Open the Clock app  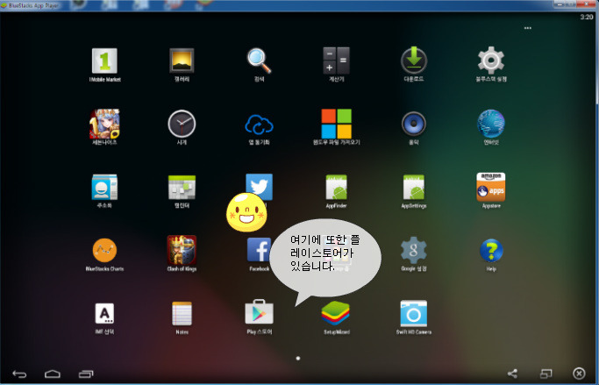coord(182,124)
